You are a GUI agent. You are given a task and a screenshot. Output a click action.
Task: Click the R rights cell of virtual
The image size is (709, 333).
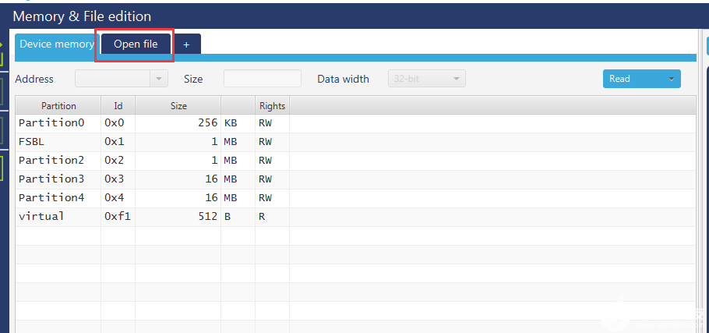(x=272, y=217)
